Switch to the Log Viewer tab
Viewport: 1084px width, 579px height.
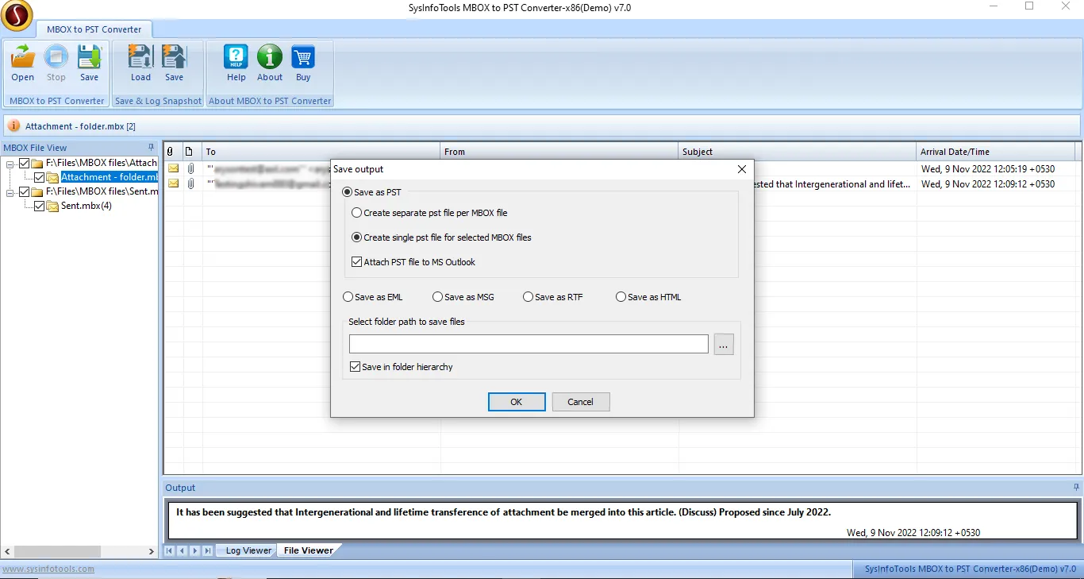[x=248, y=550]
